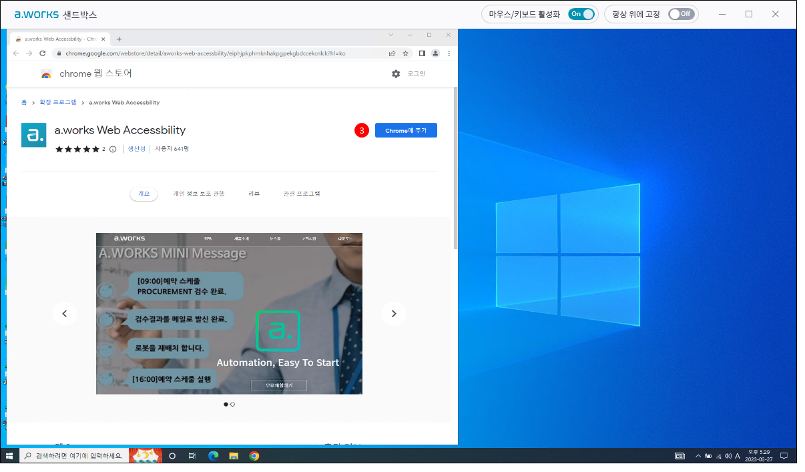Click the a.works Web Accessbility title

point(120,130)
